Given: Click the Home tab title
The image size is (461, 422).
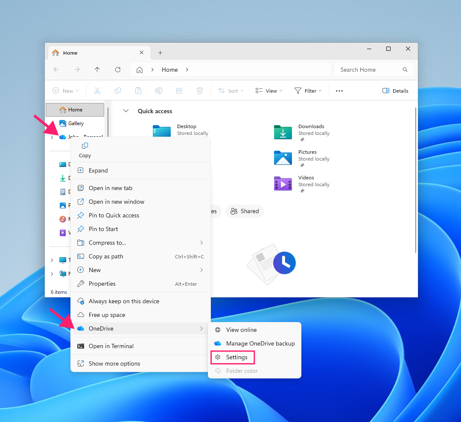Looking at the screenshot, I should (x=70, y=53).
